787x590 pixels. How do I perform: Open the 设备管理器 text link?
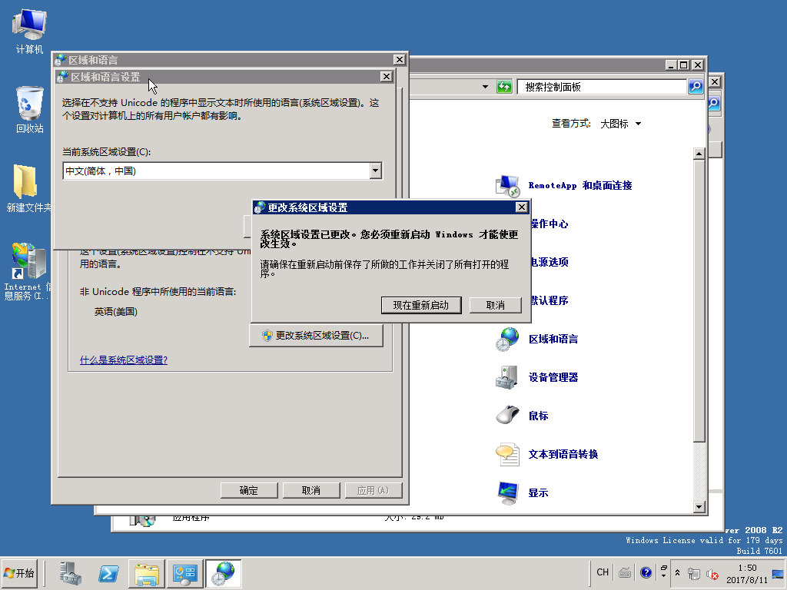[553, 377]
